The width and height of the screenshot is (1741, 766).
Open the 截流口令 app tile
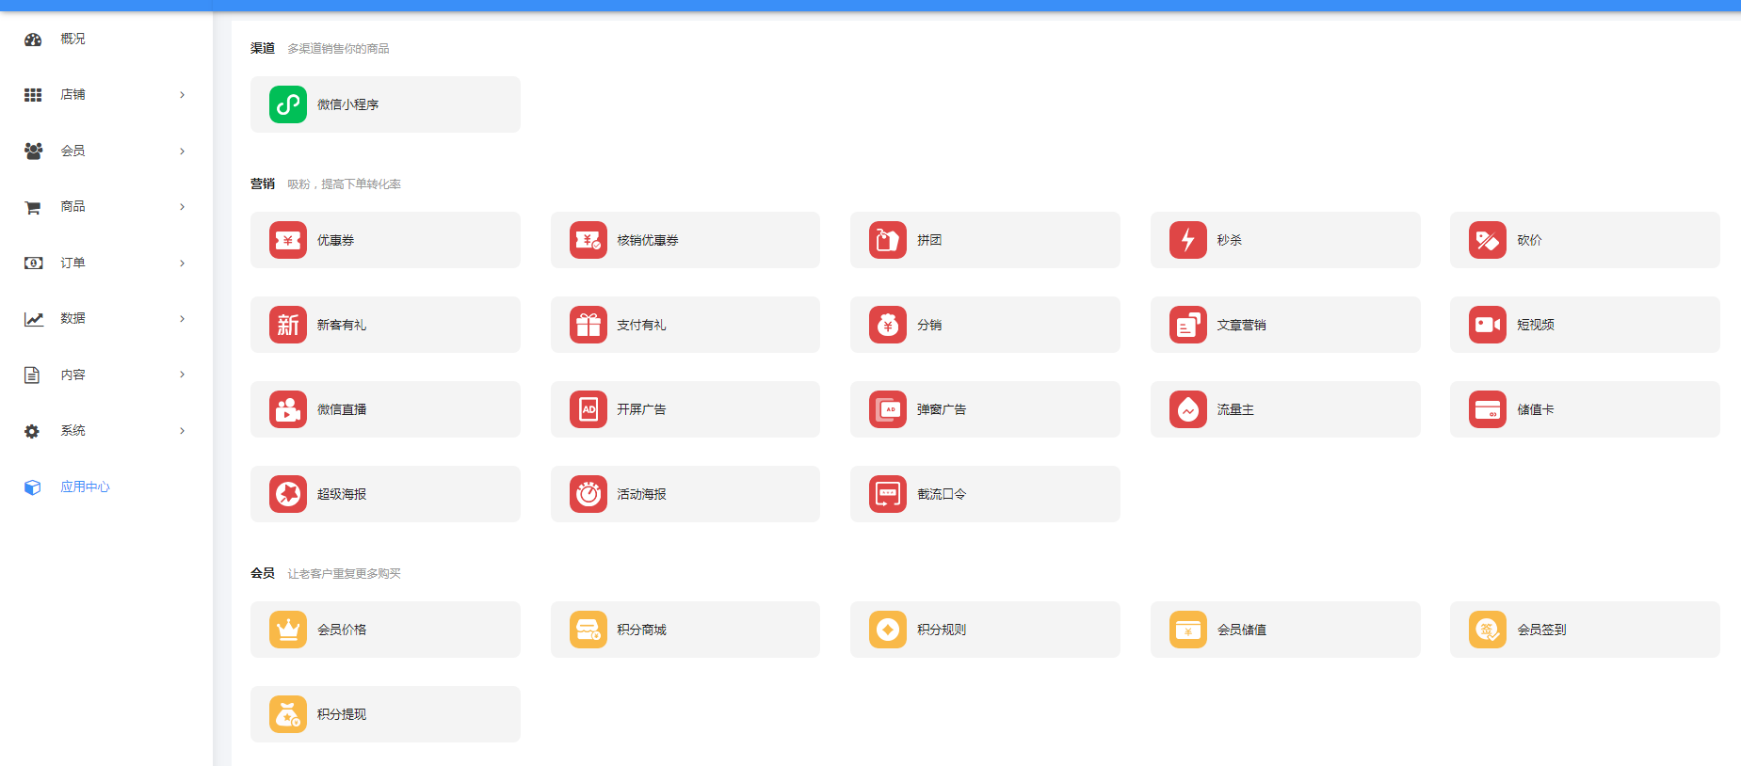[984, 494]
